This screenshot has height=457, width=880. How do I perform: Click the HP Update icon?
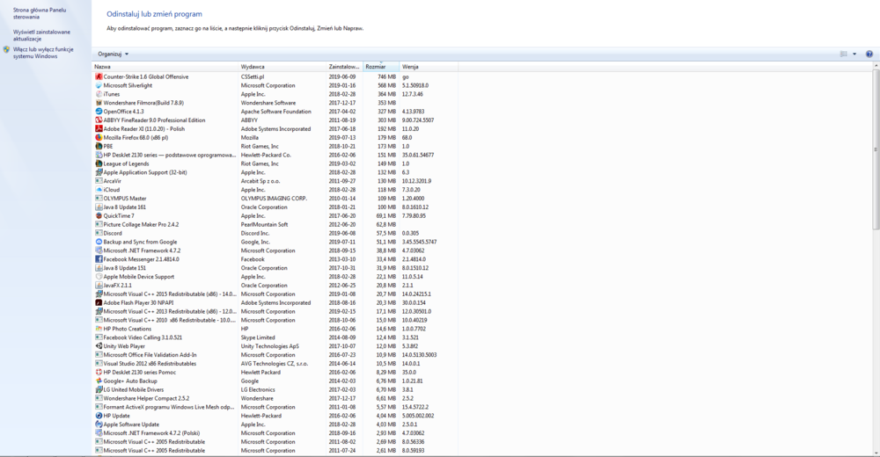99,416
